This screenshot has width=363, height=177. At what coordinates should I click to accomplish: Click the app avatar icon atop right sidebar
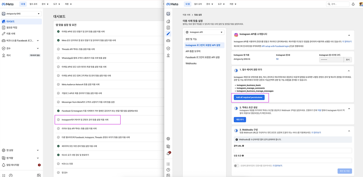tap(168, 14)
